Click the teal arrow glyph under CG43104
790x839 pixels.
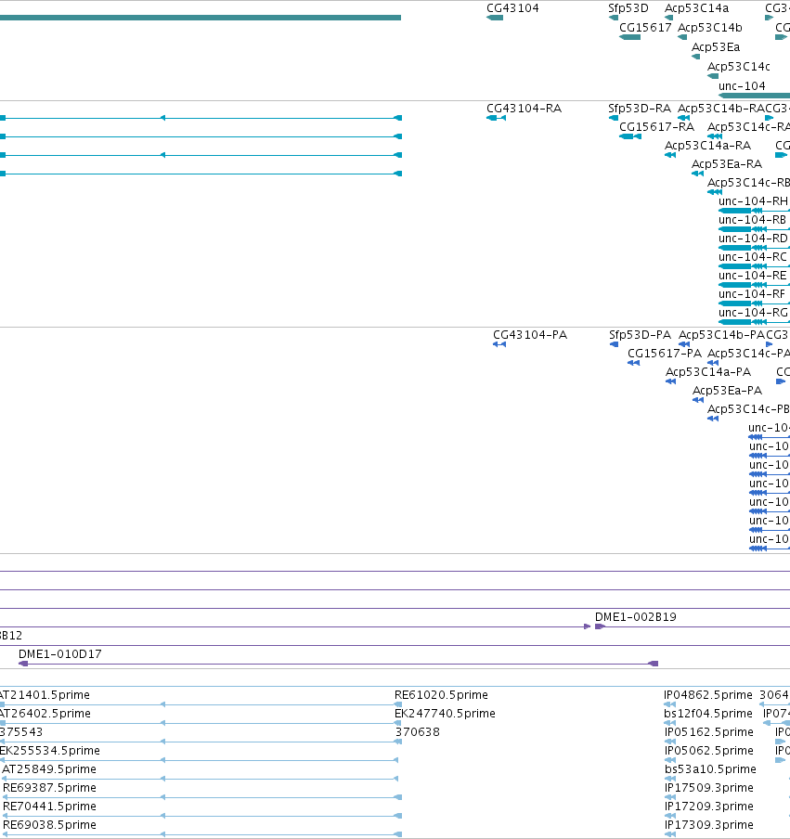(495, 18)
